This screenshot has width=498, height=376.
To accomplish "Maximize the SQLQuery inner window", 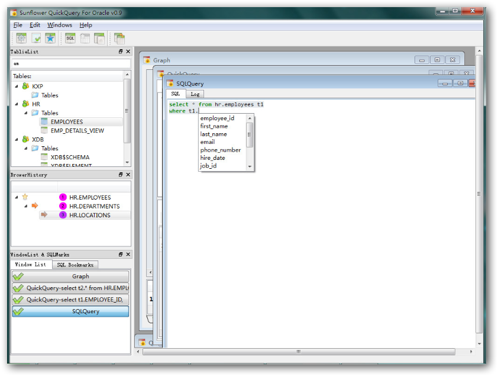I will tap(460, 83).
